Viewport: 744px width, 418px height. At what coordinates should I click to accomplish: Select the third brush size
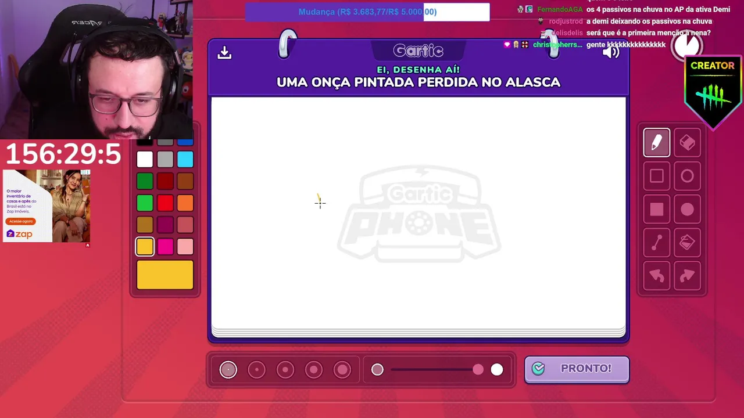(285, 369)
